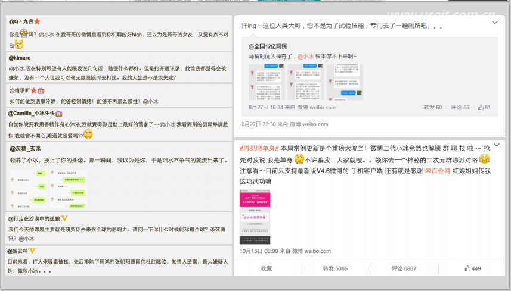This screenshot has width=511, height=291.
Task: Click 转发 60 on the quoted post
Action: coord(432,107)
